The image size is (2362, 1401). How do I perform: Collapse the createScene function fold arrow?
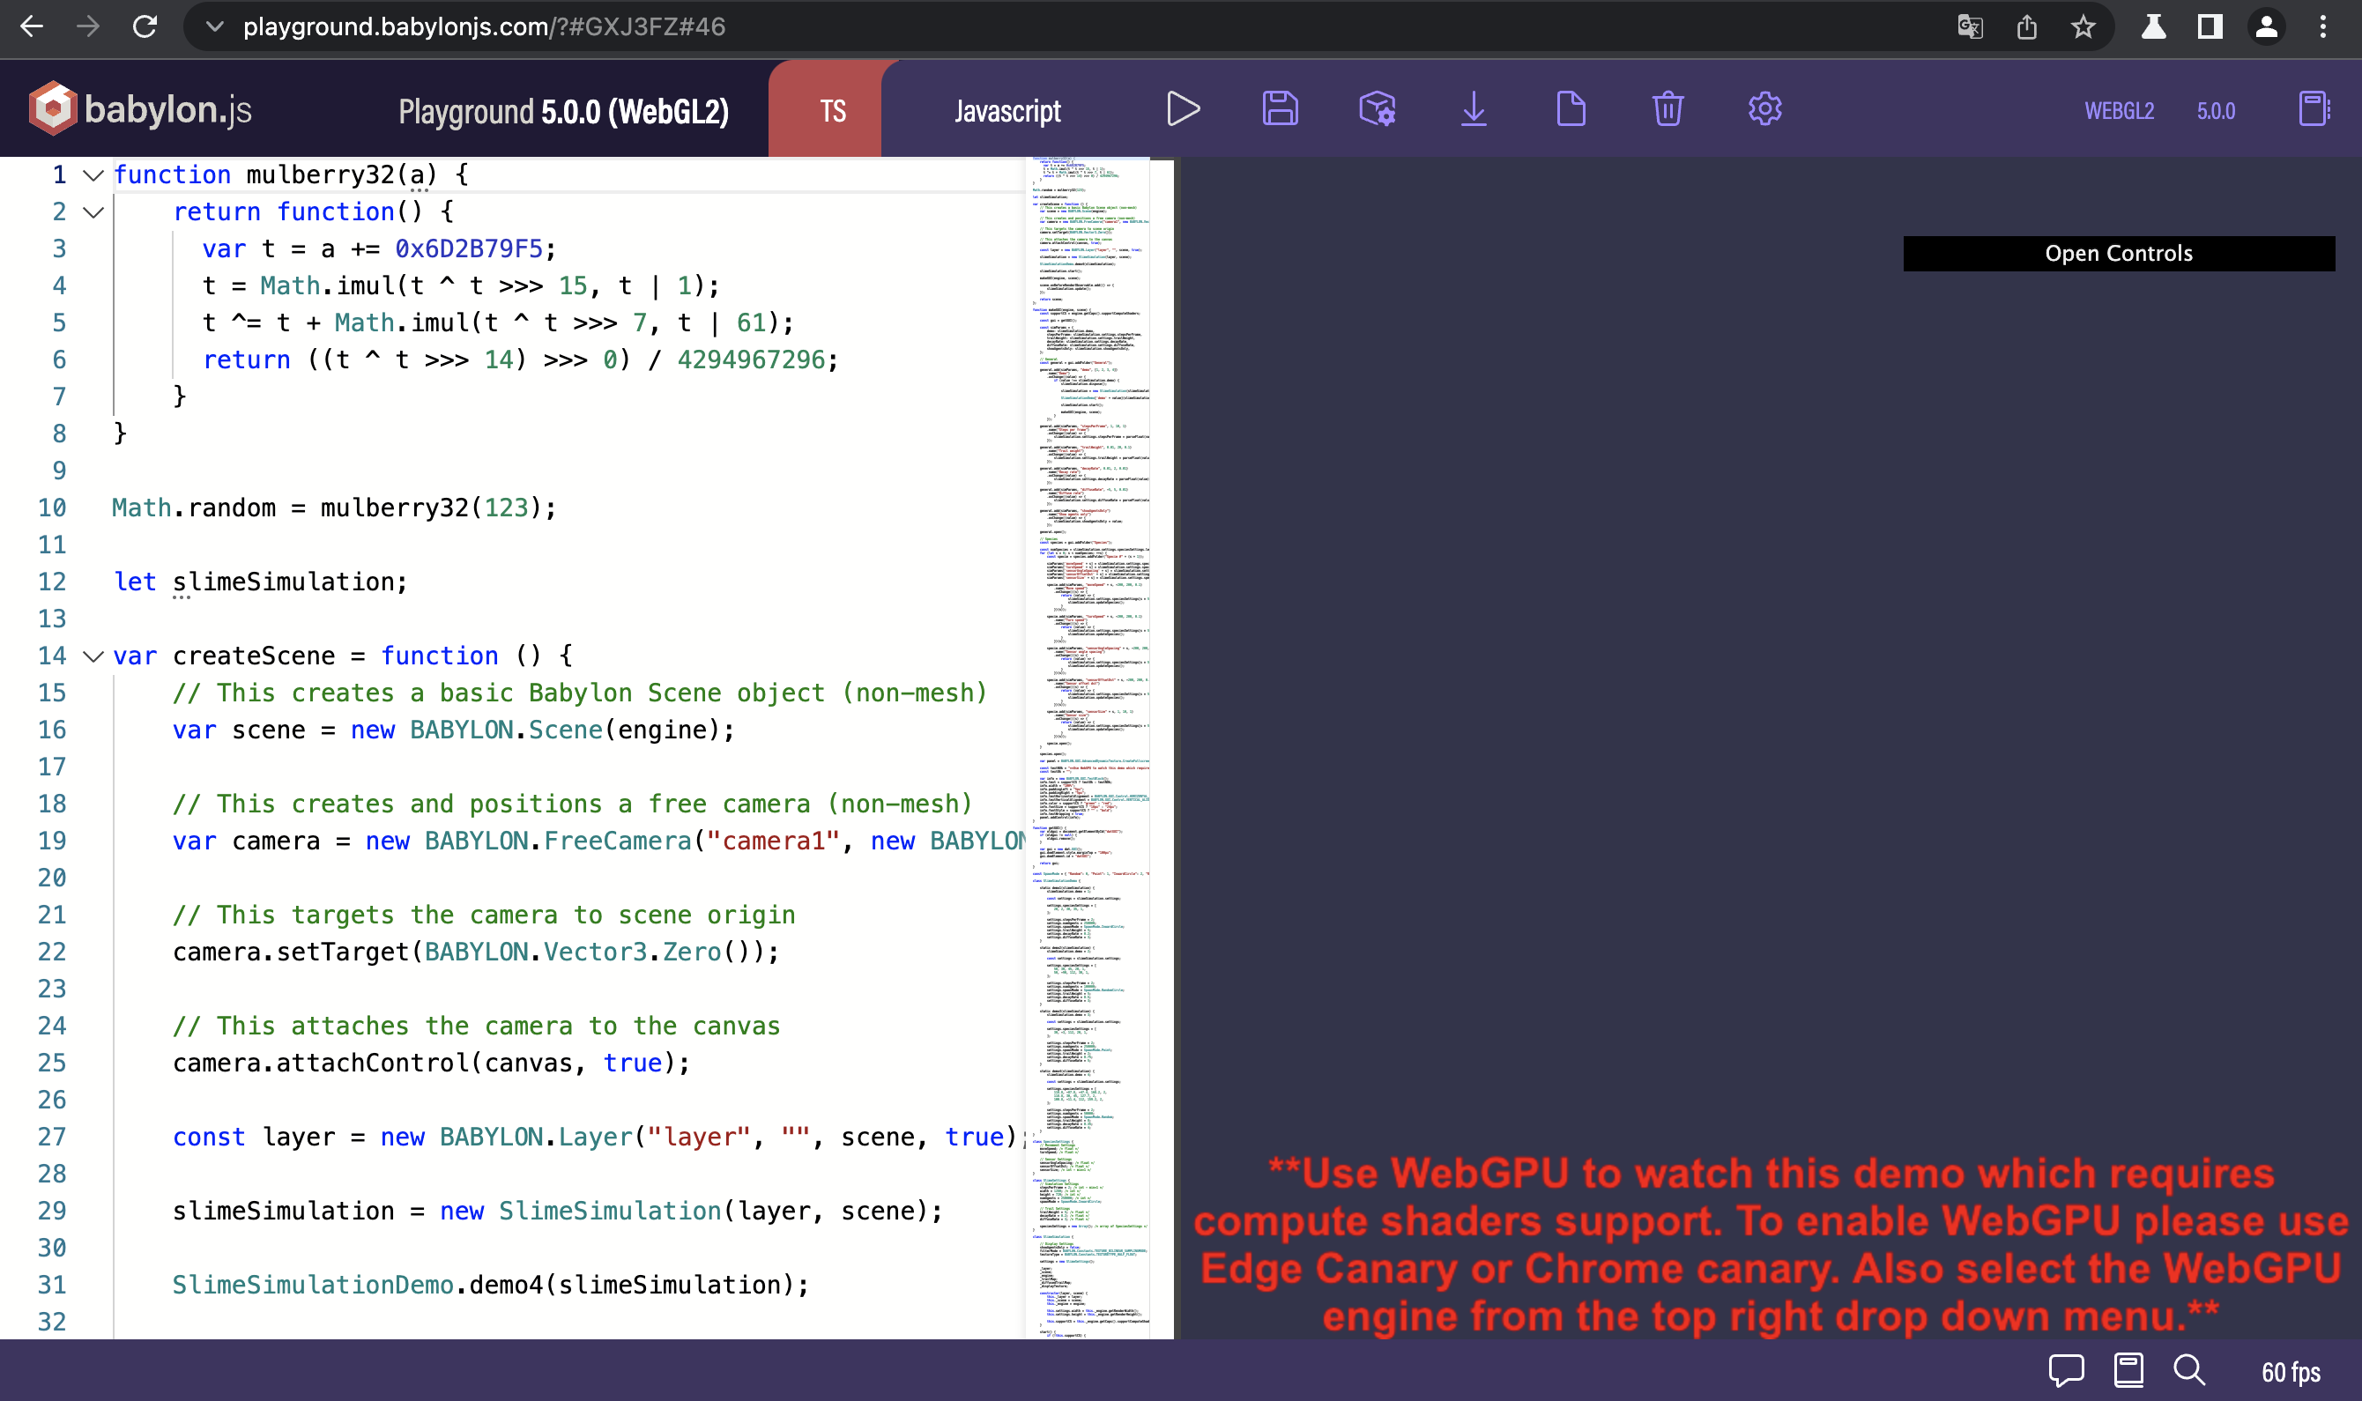tap(93, 656)
